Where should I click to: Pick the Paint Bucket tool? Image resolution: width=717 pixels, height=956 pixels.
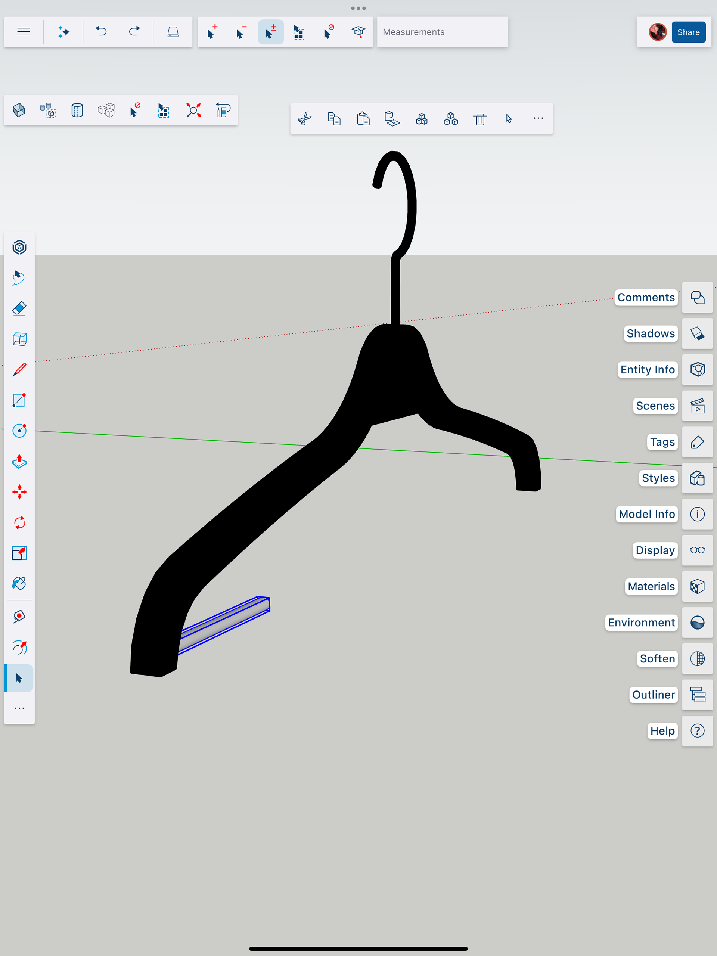coord(19,583)
